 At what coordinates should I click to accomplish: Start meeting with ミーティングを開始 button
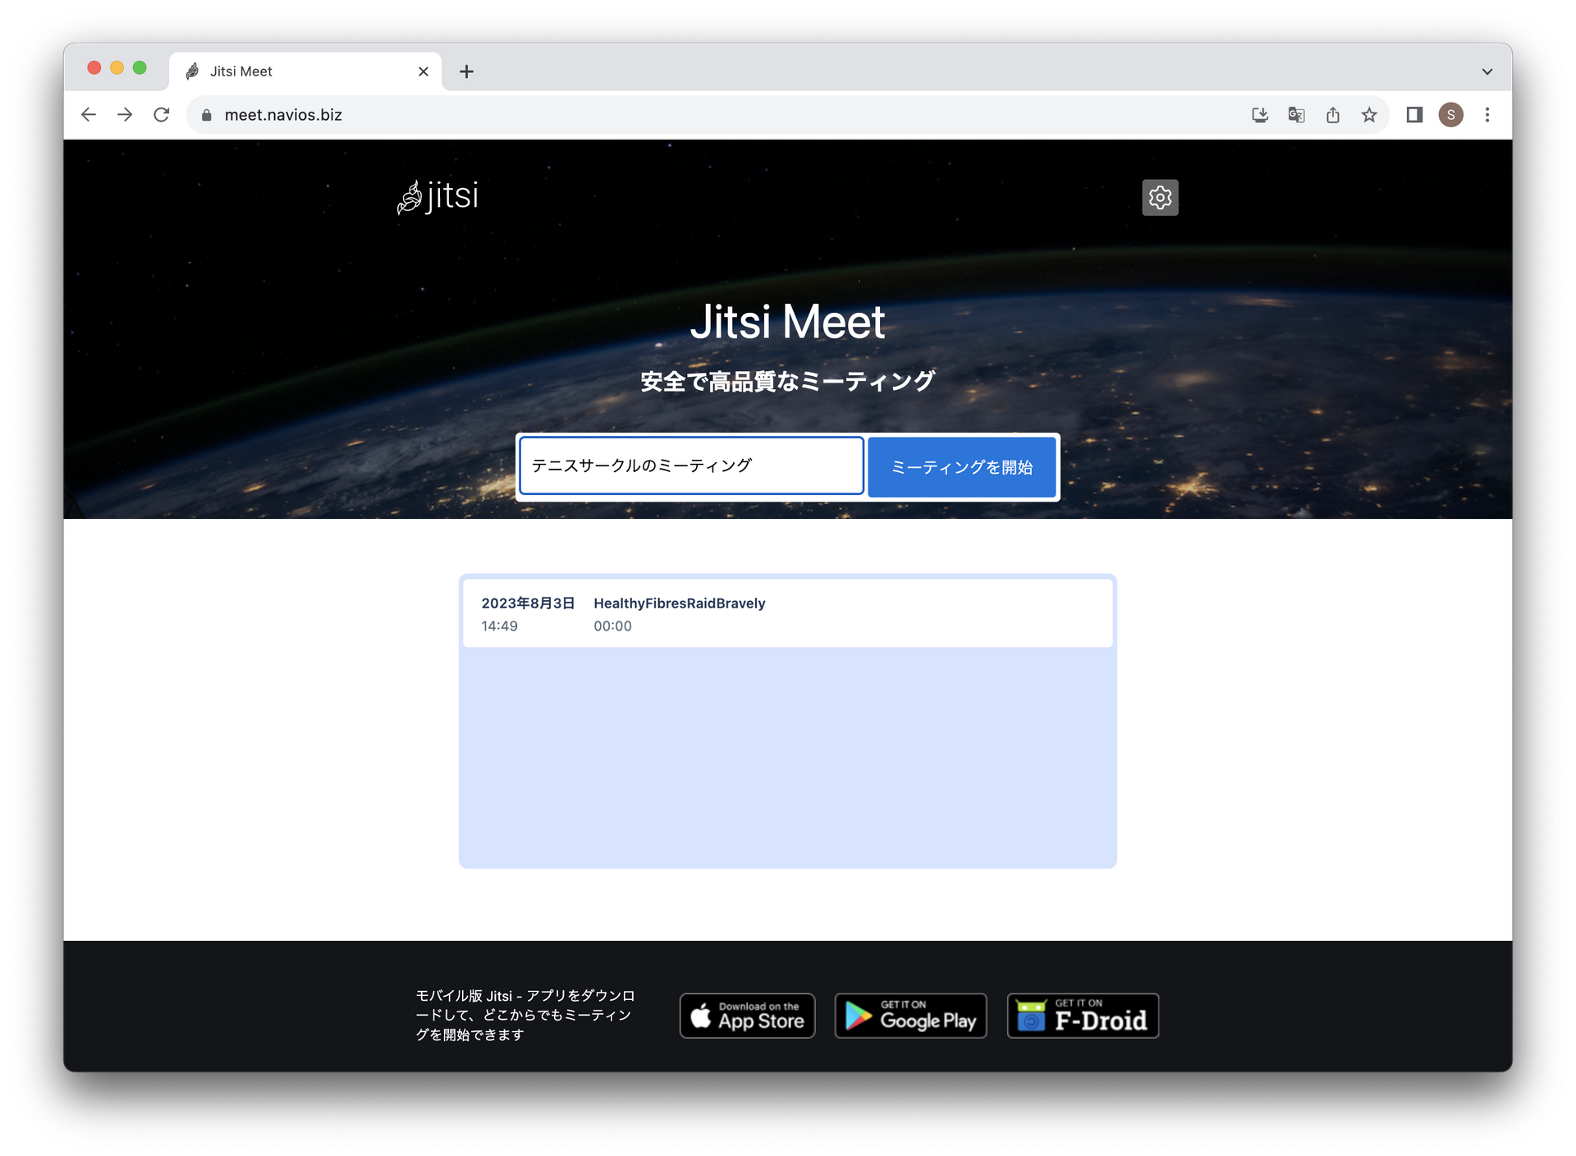click(962, 467)
